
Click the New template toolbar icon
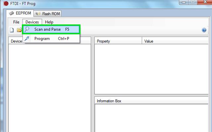tap(12, 30)
